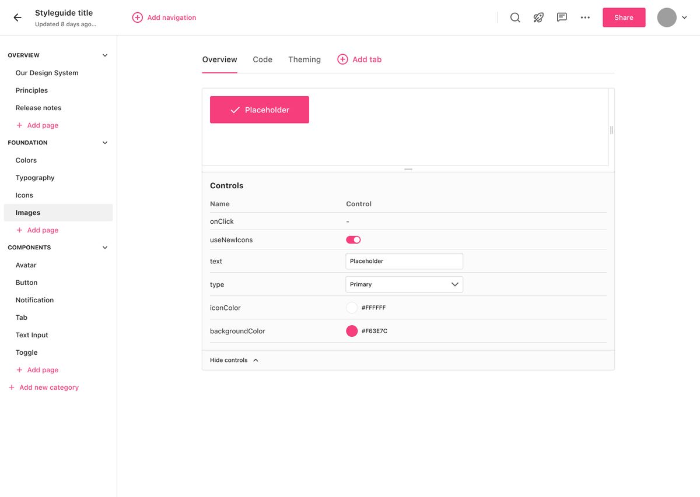700x497 pixels.
Task: Switch to the Code tab
Action: pos(262,59)
